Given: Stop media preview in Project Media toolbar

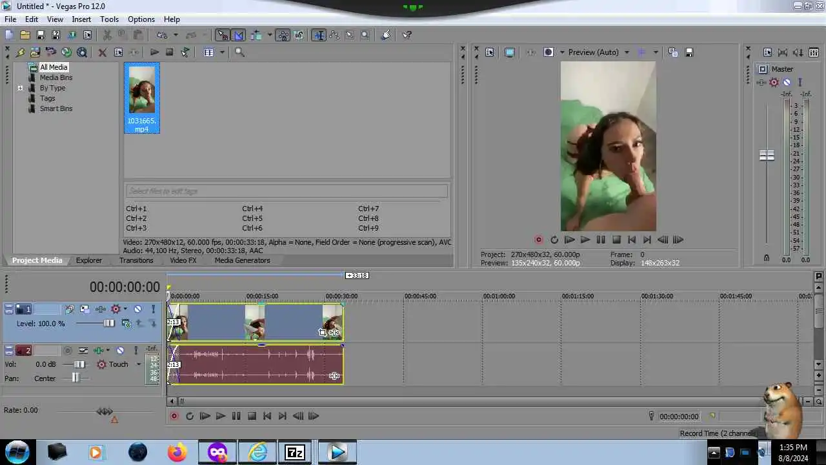Looking at the screenshot, I should (170, 52).
